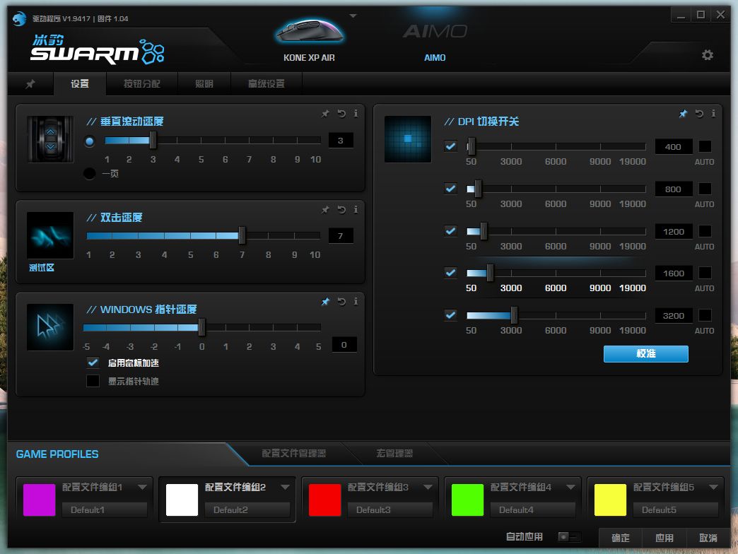Click the vertical scroll speed slider handle
Viewport: 738px width, 554px height.
point(153,140)
